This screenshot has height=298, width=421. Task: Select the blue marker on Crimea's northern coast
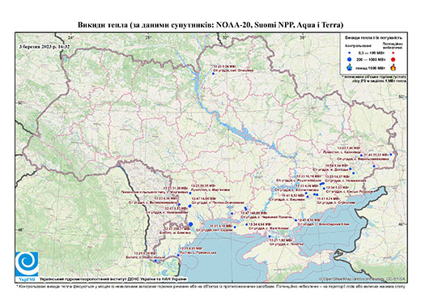point(270,236)
